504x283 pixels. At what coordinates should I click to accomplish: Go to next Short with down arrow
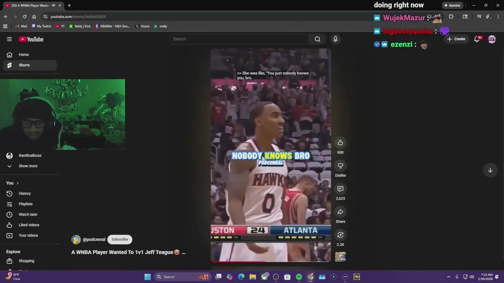(x=490, y=170)
